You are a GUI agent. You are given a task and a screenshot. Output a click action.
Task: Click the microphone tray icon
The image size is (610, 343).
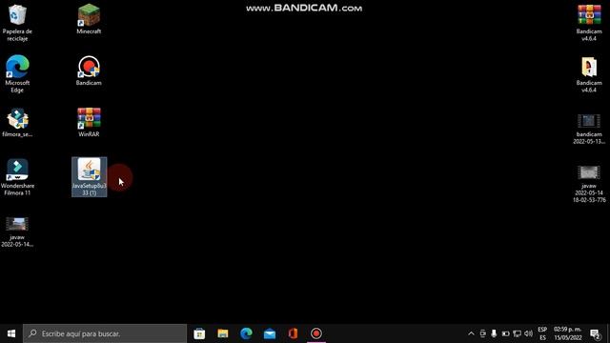tap(494, 333)
